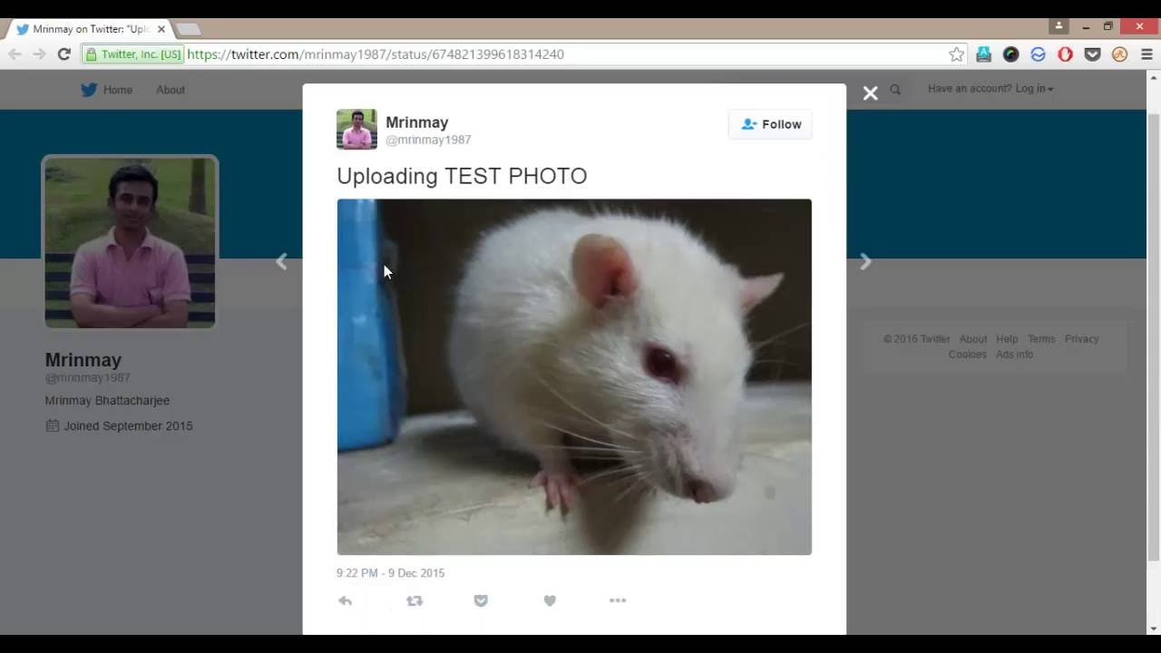Click the Mrinmay name in tweet header
The width and height of the screenshot is (1161, 653).
tap(417, 122)
